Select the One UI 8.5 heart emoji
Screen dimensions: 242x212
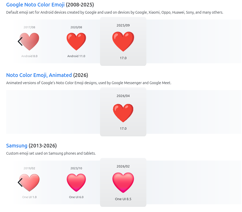[123, 183]
